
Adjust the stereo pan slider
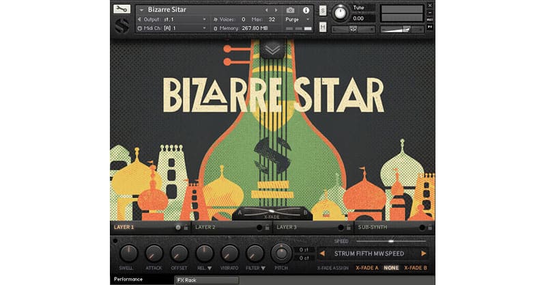pyautogui.click(x=353, y=29)
